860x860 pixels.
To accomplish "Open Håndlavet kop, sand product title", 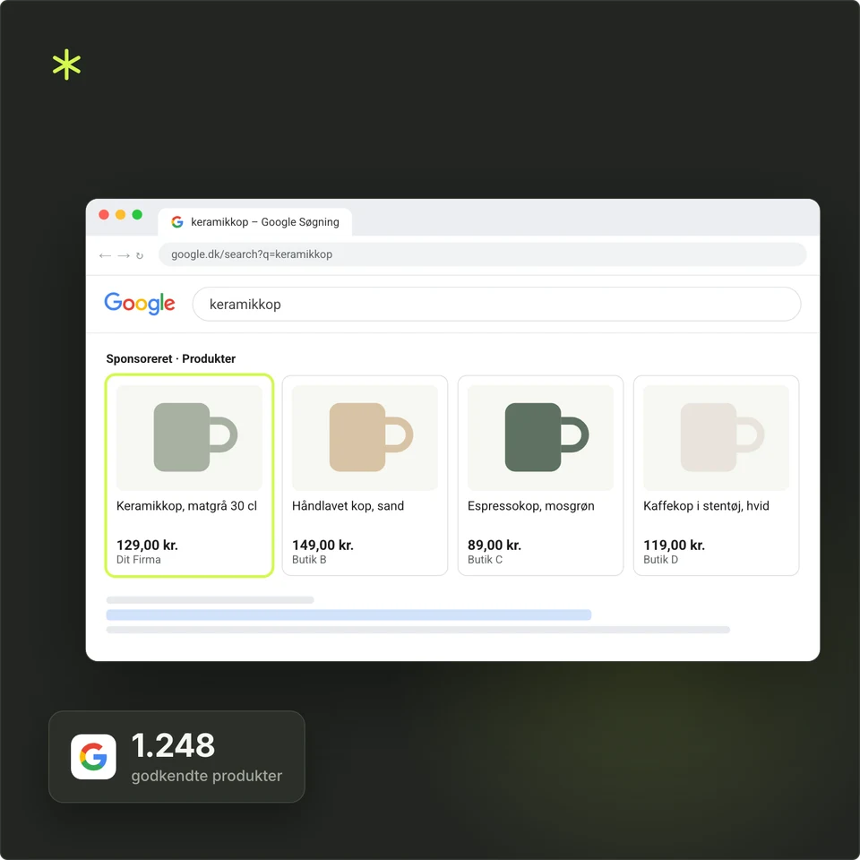I will tap(348, 505).
